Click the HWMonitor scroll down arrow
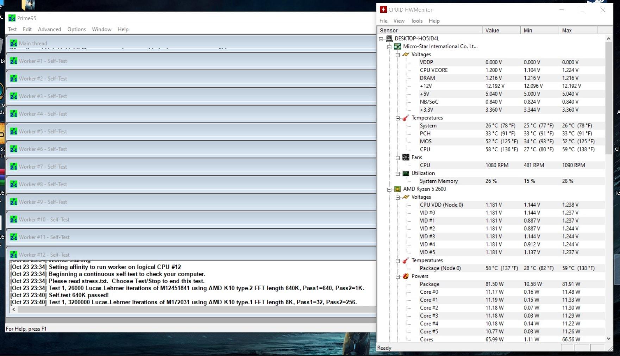 (609, 339)
